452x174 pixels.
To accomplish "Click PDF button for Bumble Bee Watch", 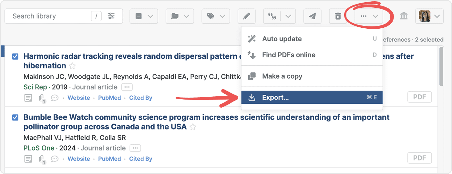I will (x=419, y=158).
